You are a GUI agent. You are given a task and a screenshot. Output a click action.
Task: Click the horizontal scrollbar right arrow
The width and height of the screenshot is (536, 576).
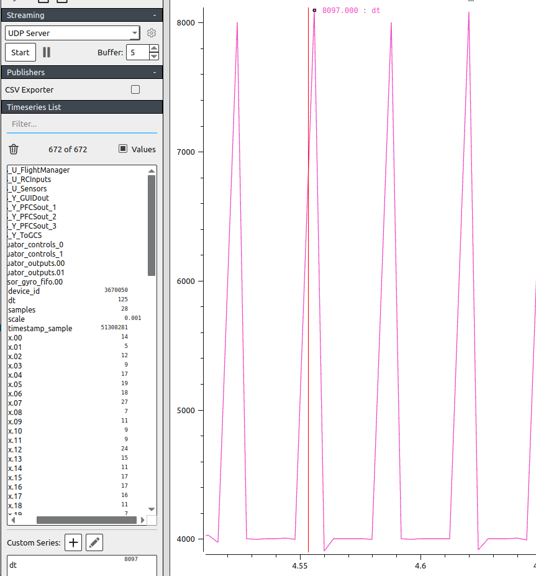coord(142,520)
